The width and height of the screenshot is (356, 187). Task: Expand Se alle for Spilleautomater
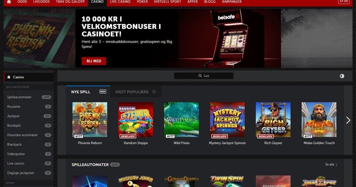point(331,164)
